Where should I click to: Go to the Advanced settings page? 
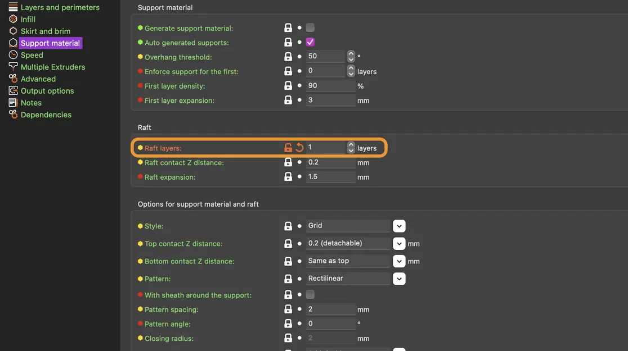[x=38, y=79]
